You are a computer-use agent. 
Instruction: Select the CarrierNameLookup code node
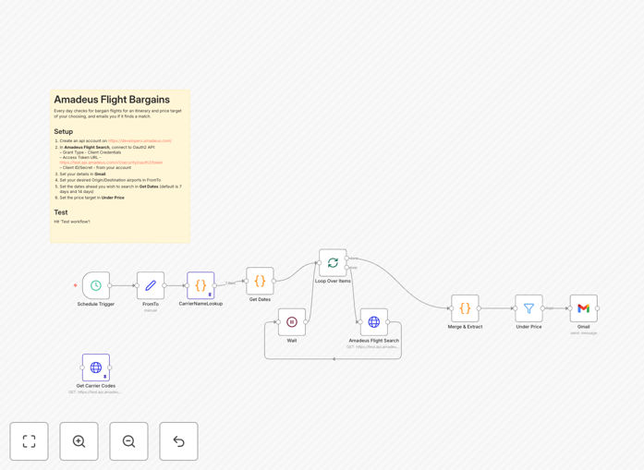point(200,285)
